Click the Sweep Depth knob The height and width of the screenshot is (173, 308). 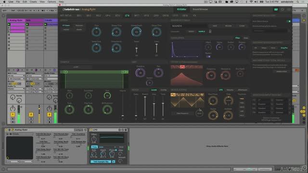(x=136, y=32)
